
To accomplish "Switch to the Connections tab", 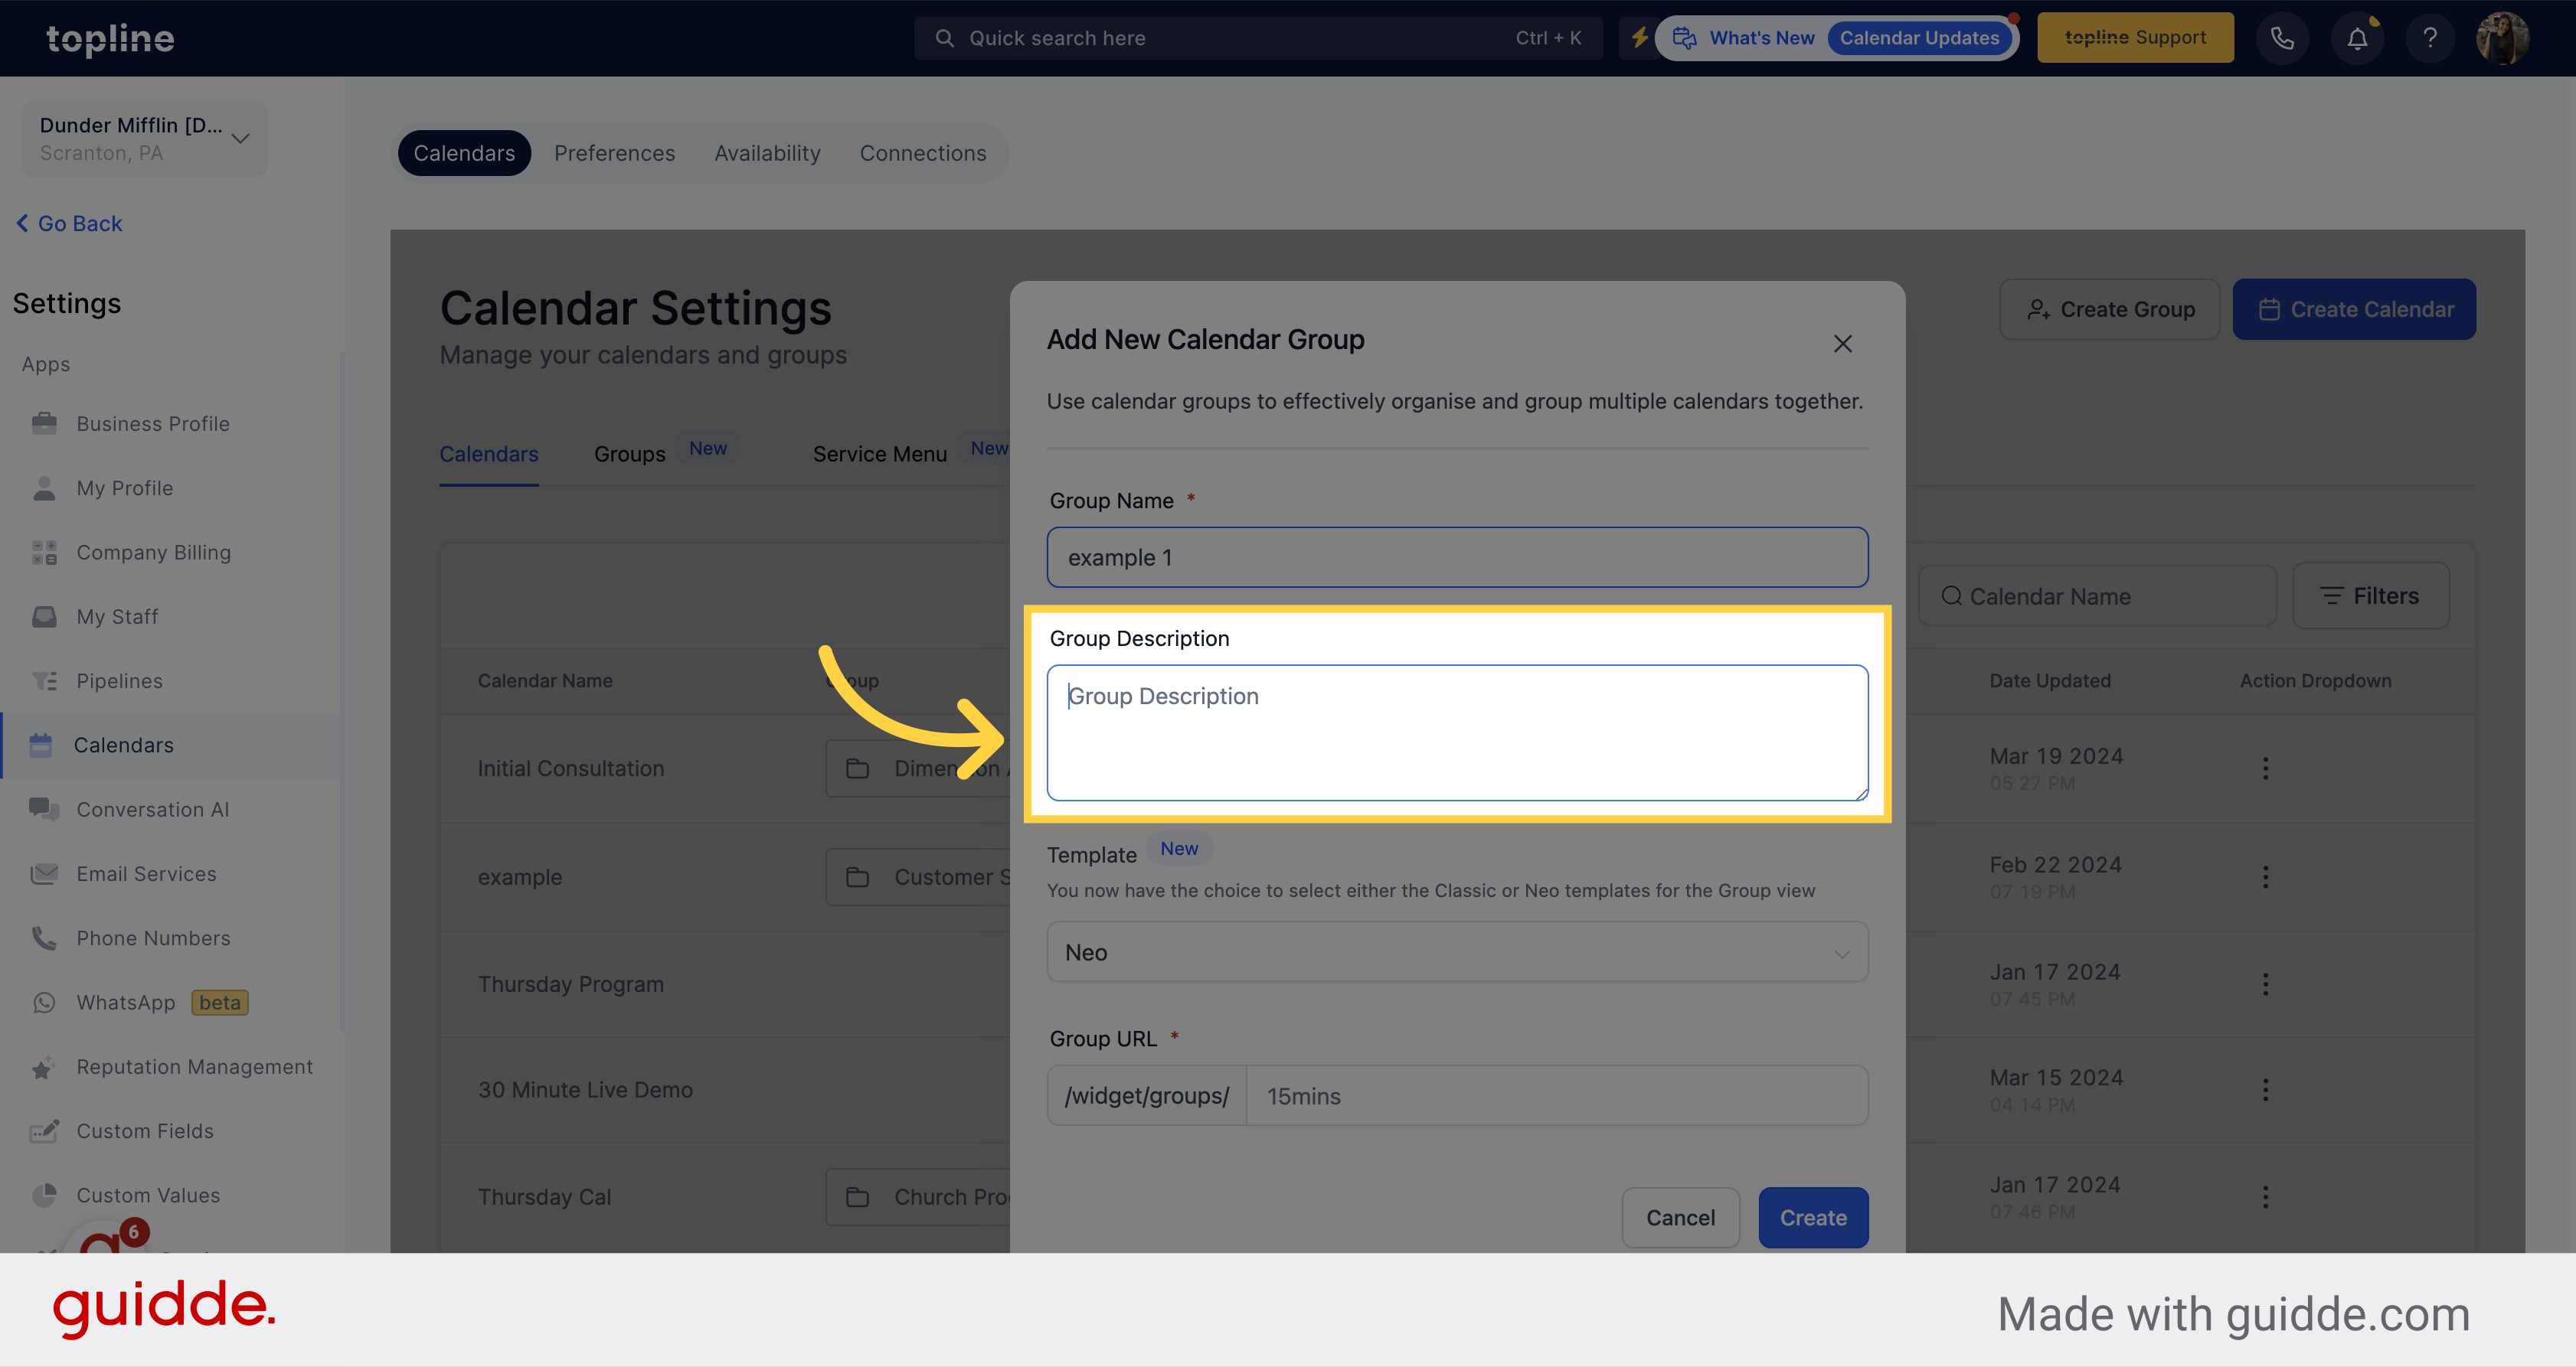I will (x=922, y=153).
